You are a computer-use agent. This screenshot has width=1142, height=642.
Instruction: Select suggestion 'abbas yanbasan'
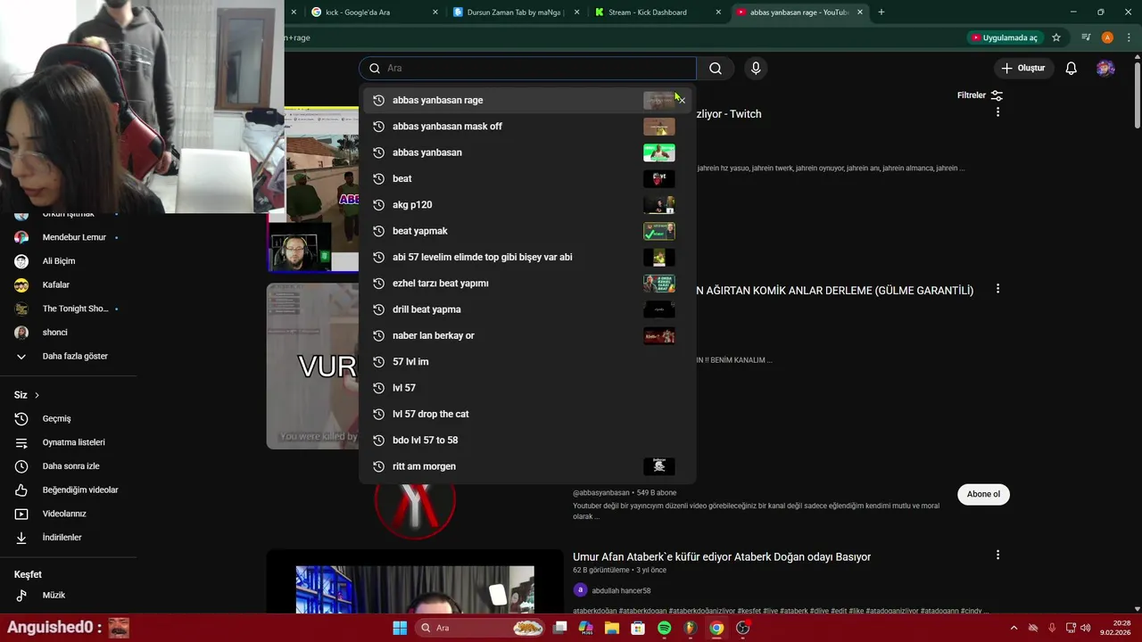pyautogui.click(x=527, y=152)
